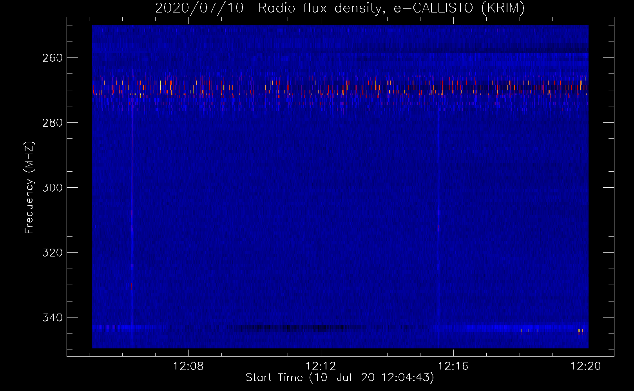Click the 12:20 time tick label

[586, 366]
